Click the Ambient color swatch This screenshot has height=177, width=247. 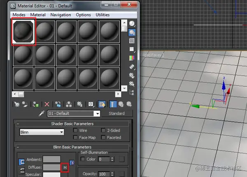point(52,159)
